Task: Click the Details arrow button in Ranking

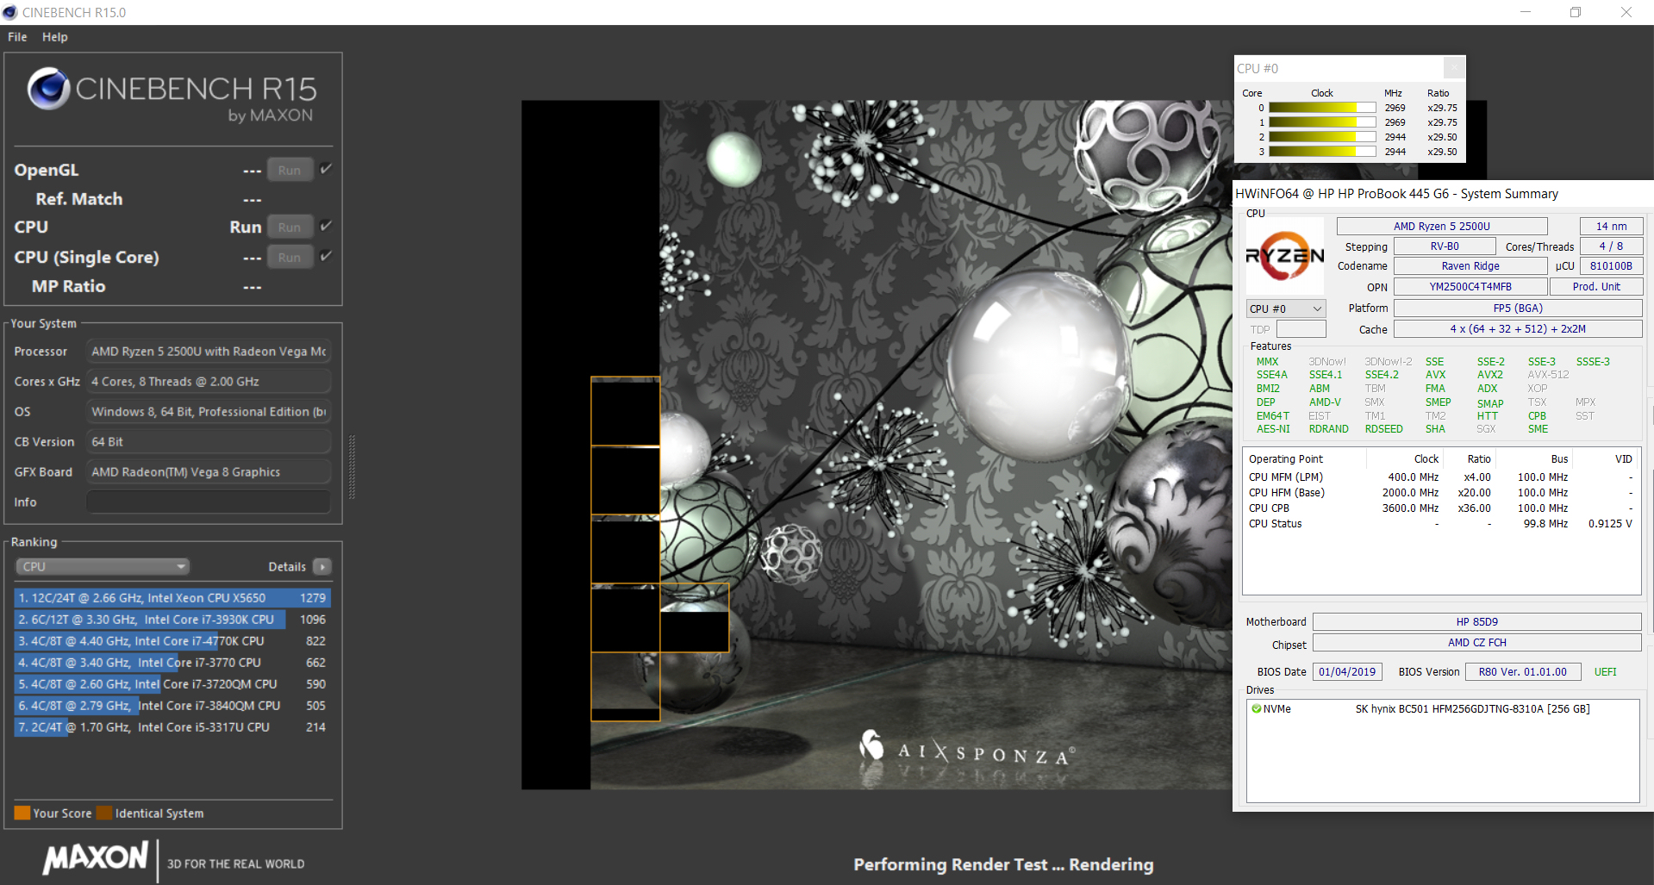Action: pos(322,566)
